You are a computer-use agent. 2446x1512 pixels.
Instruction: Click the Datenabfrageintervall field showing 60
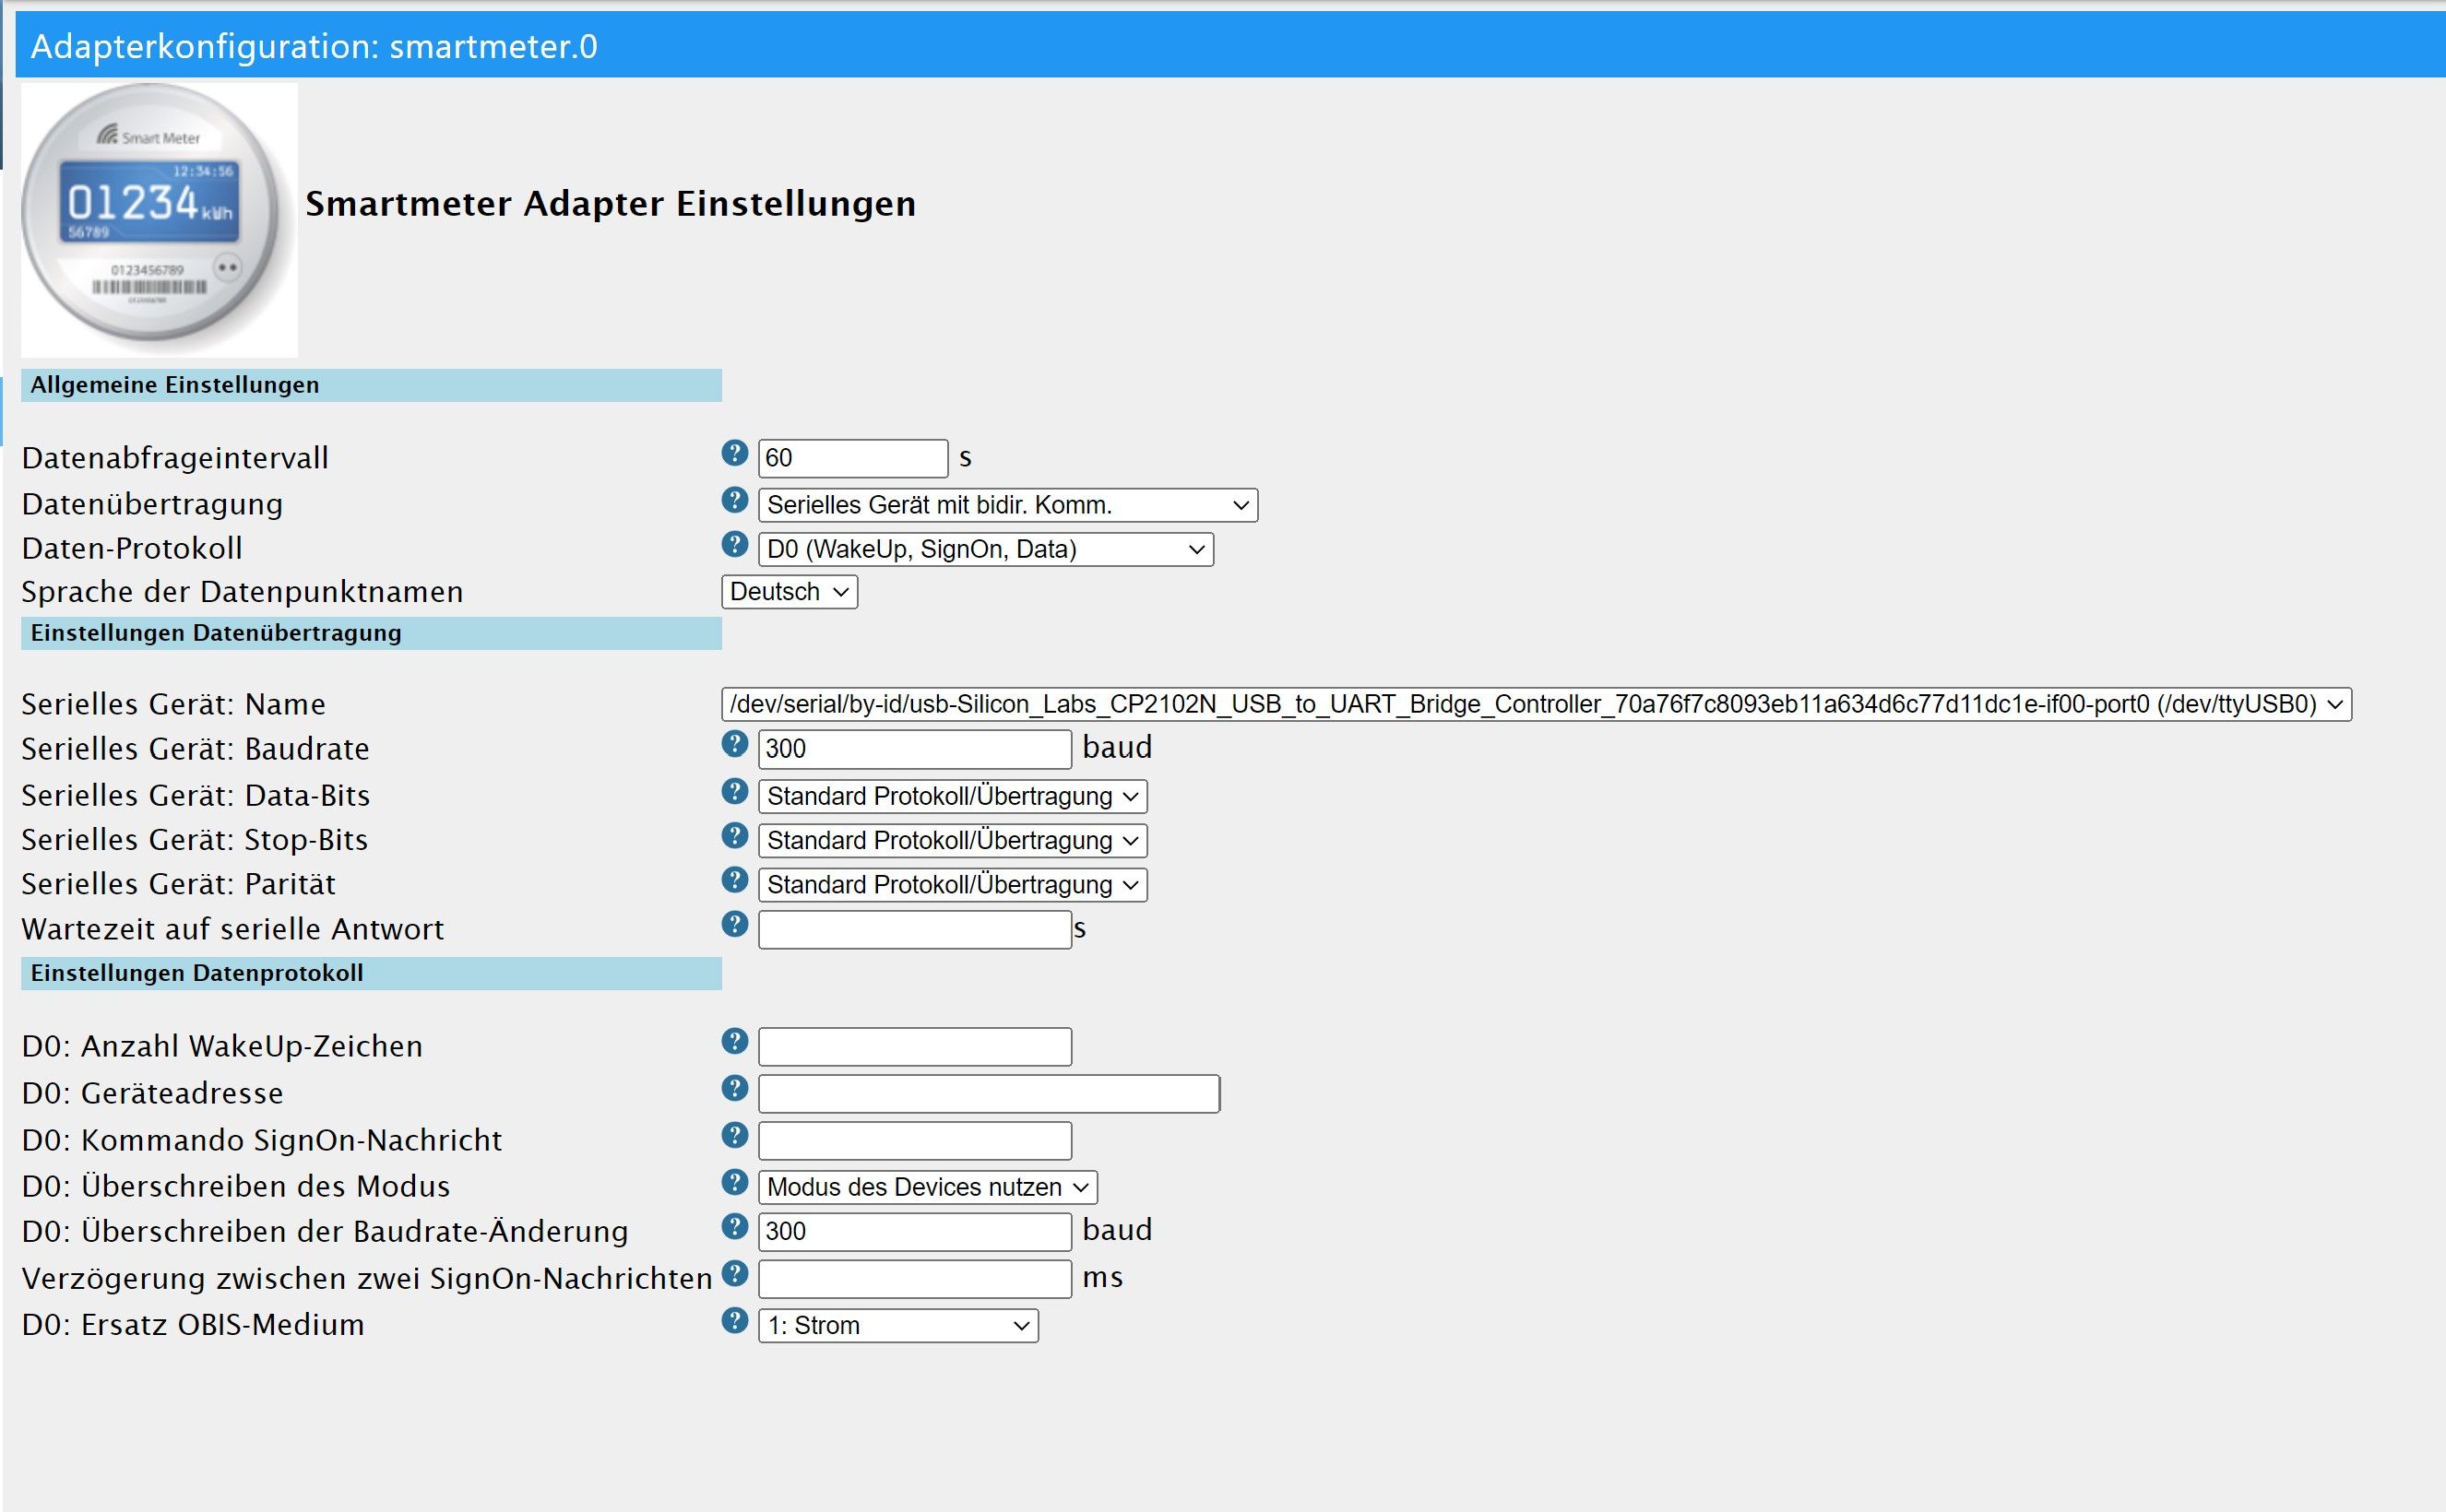(x=851, y=458)
